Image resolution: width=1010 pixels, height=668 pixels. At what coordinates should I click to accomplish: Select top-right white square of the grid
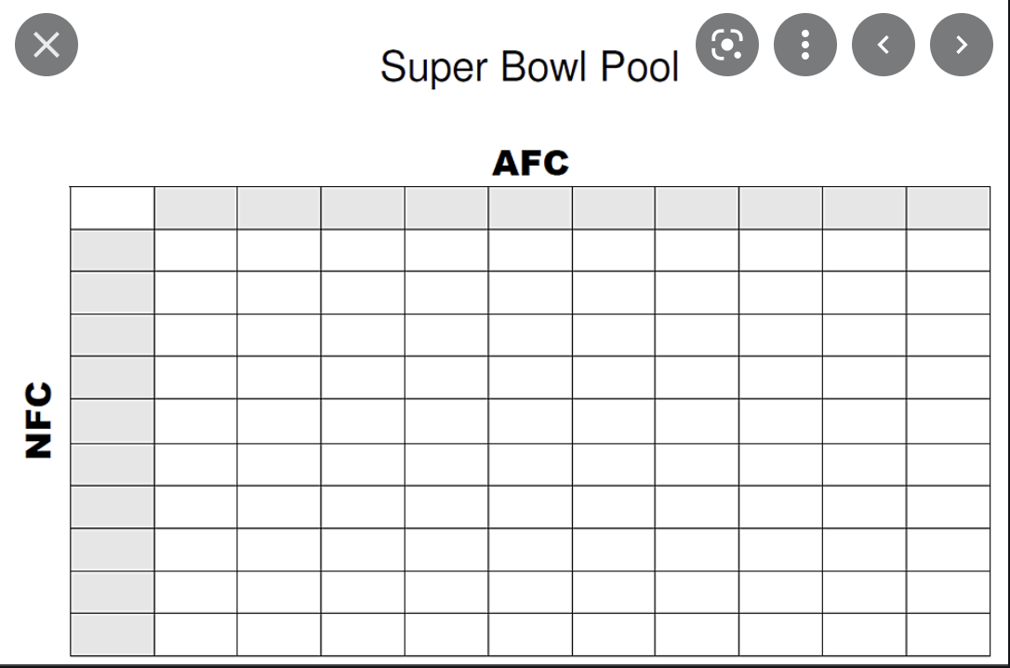(949, 250)
